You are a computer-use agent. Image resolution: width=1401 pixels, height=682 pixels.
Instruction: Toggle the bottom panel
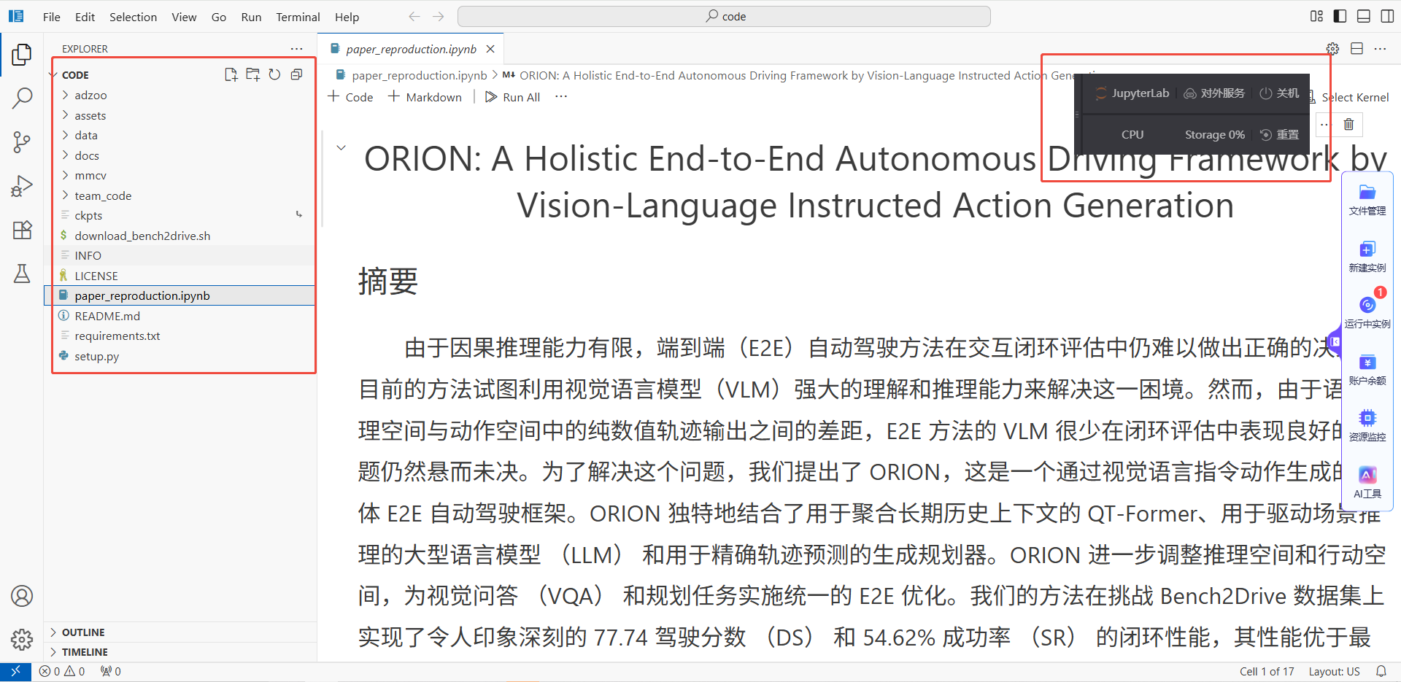pos(1363,16)
